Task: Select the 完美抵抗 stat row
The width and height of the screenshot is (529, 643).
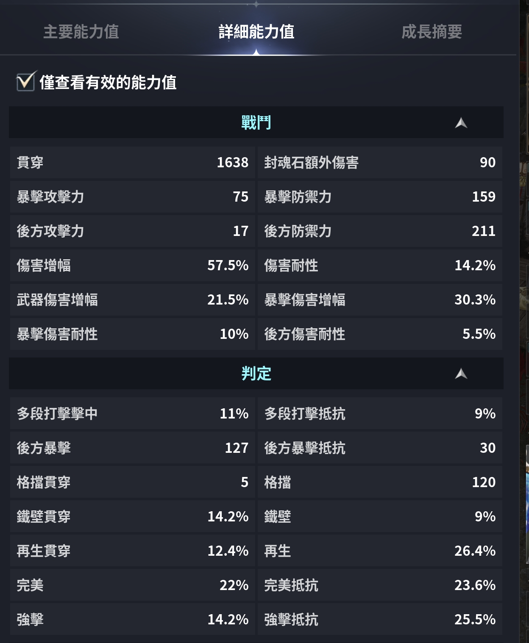Action: pyautogui.click(x=380, y=585)
